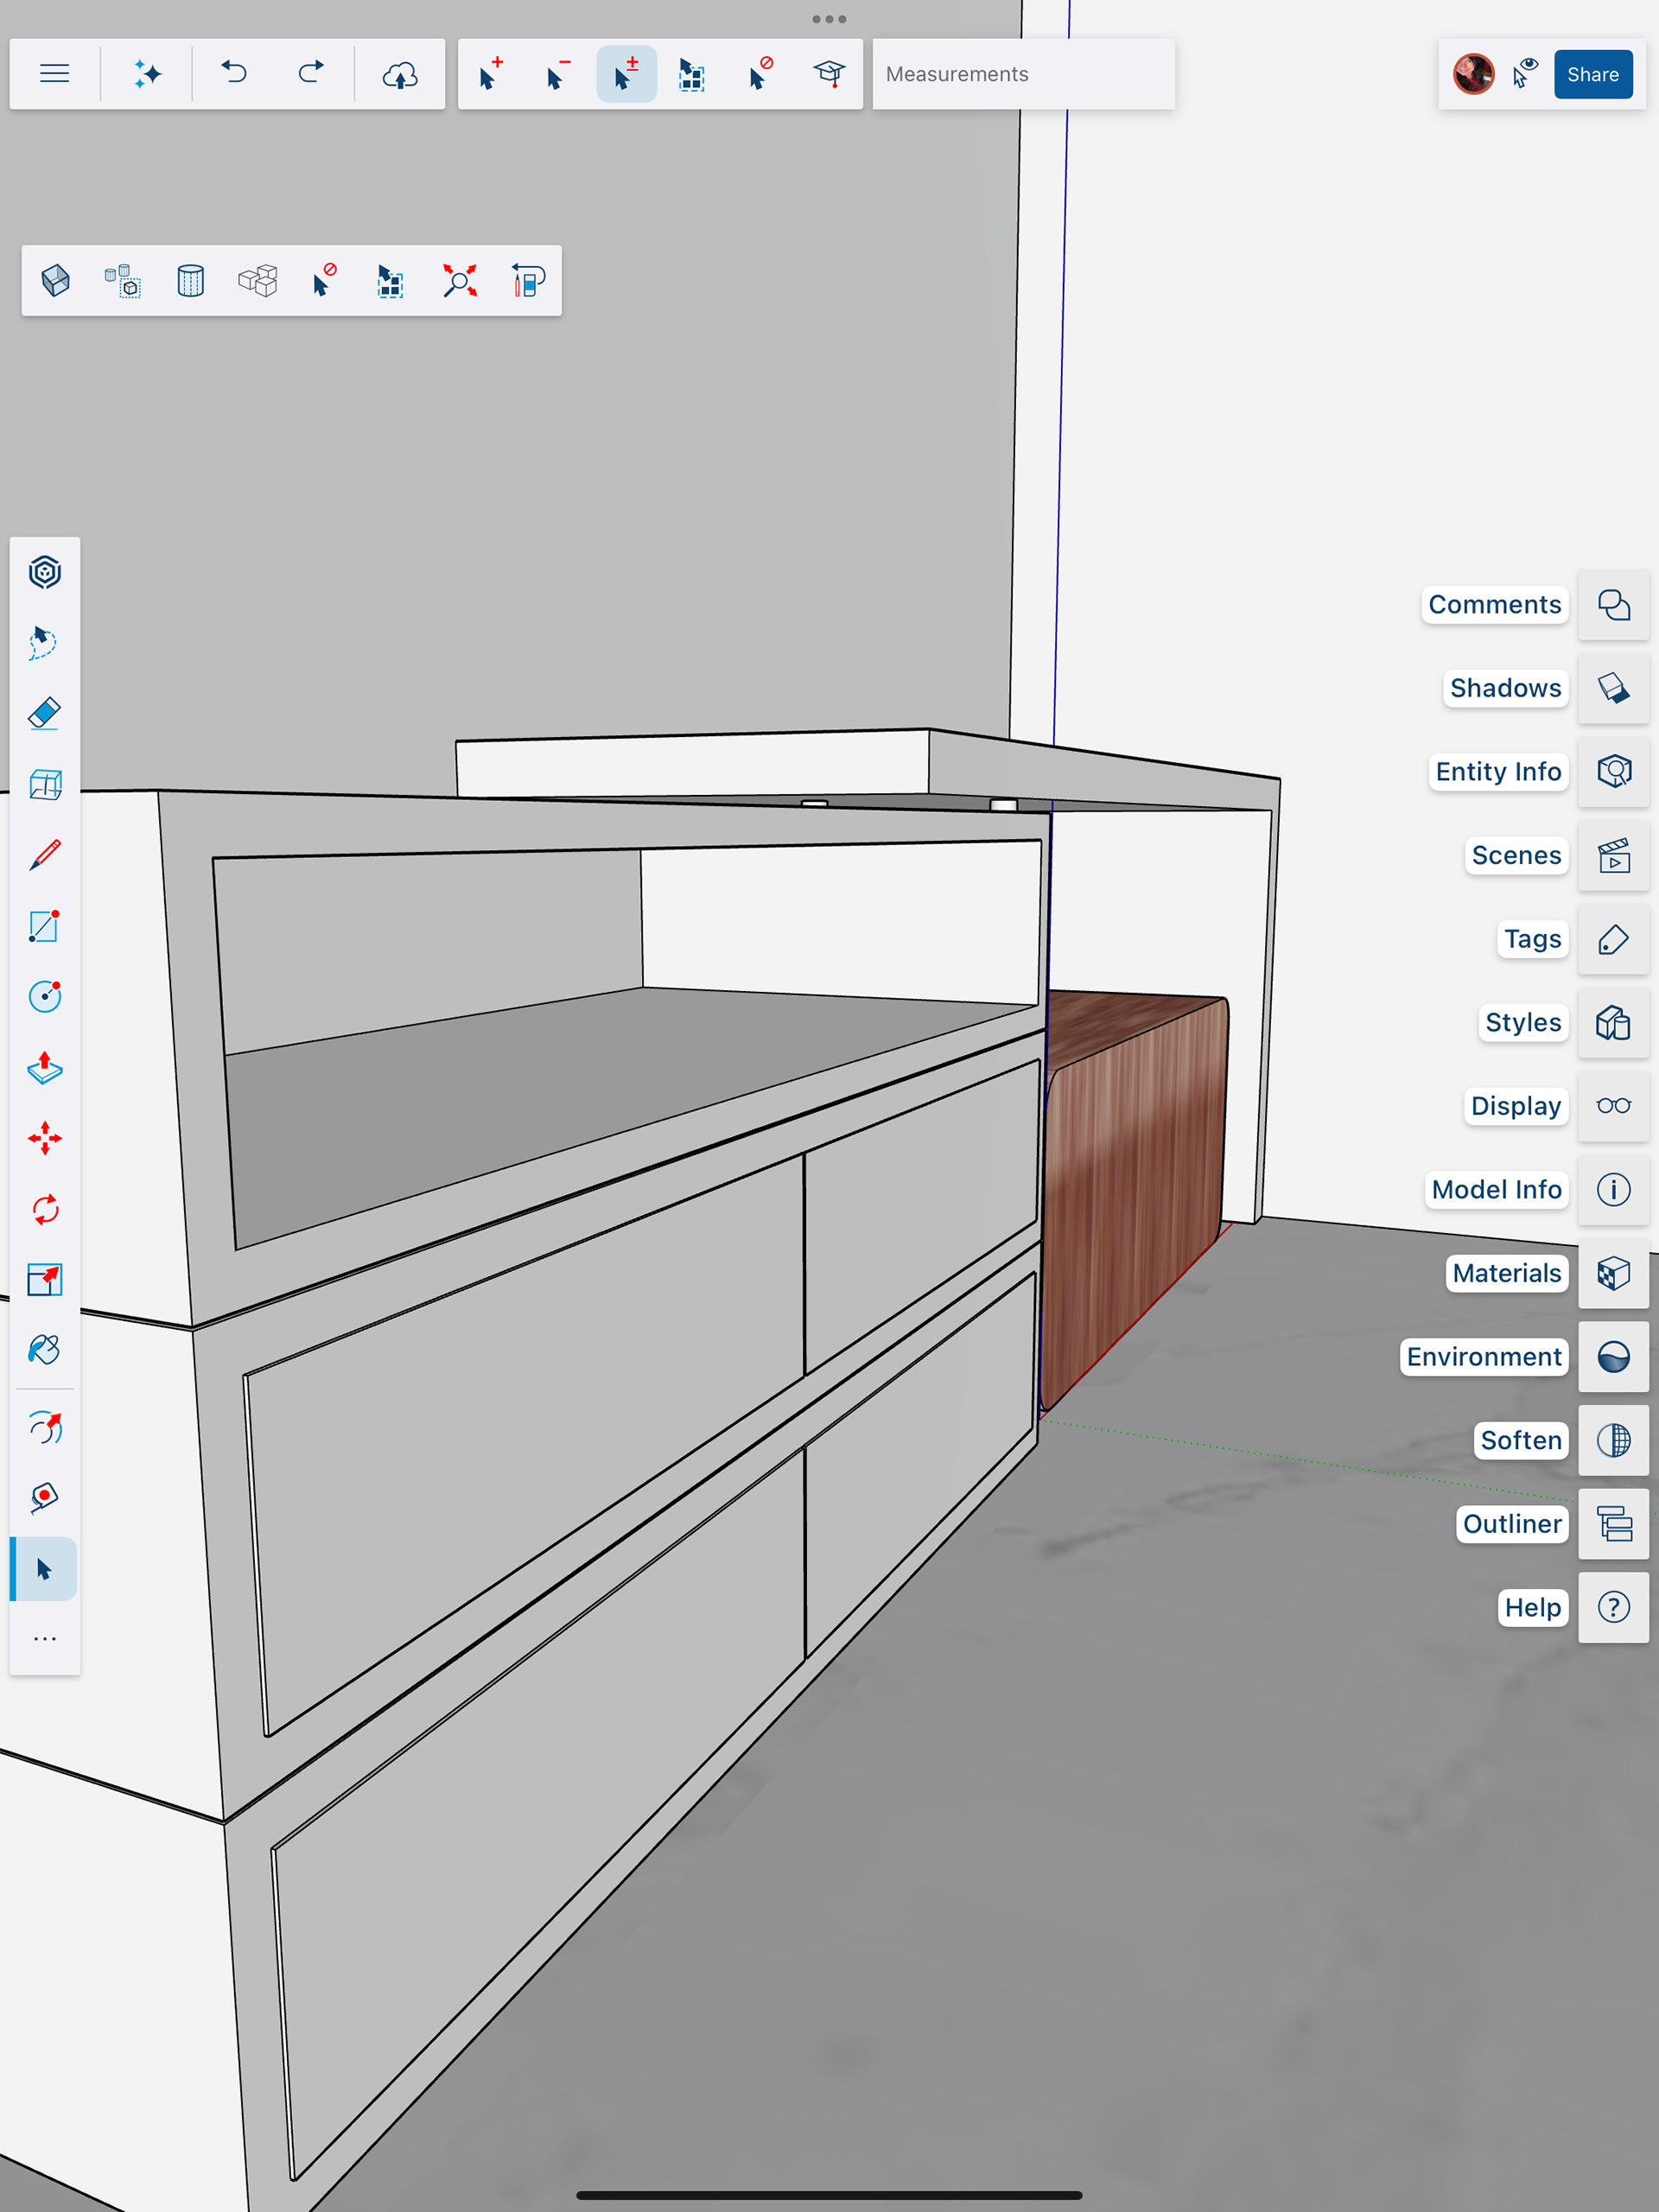Open the Paint Bucket tool
Image resolution: width=1659 pixels, height=2212 pixels.
point(44,1350)
